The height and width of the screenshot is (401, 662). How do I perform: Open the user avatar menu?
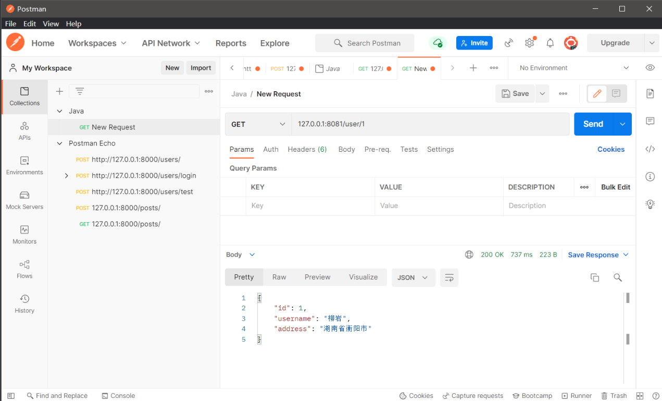(x=571, y=43)
